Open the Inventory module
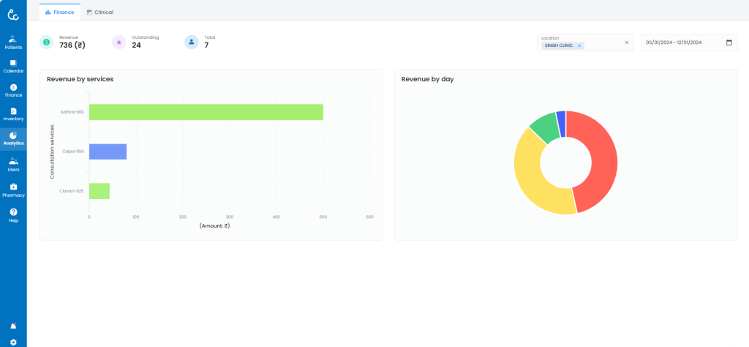This screenshot has height=347, width=749. [13, 113]
